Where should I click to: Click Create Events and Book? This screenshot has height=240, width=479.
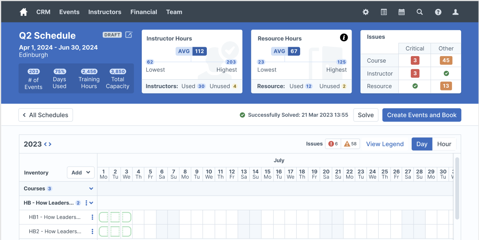(422, 115)
